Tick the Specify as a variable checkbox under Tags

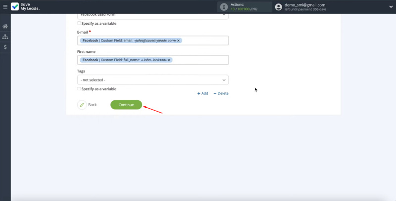pos(79,89)
